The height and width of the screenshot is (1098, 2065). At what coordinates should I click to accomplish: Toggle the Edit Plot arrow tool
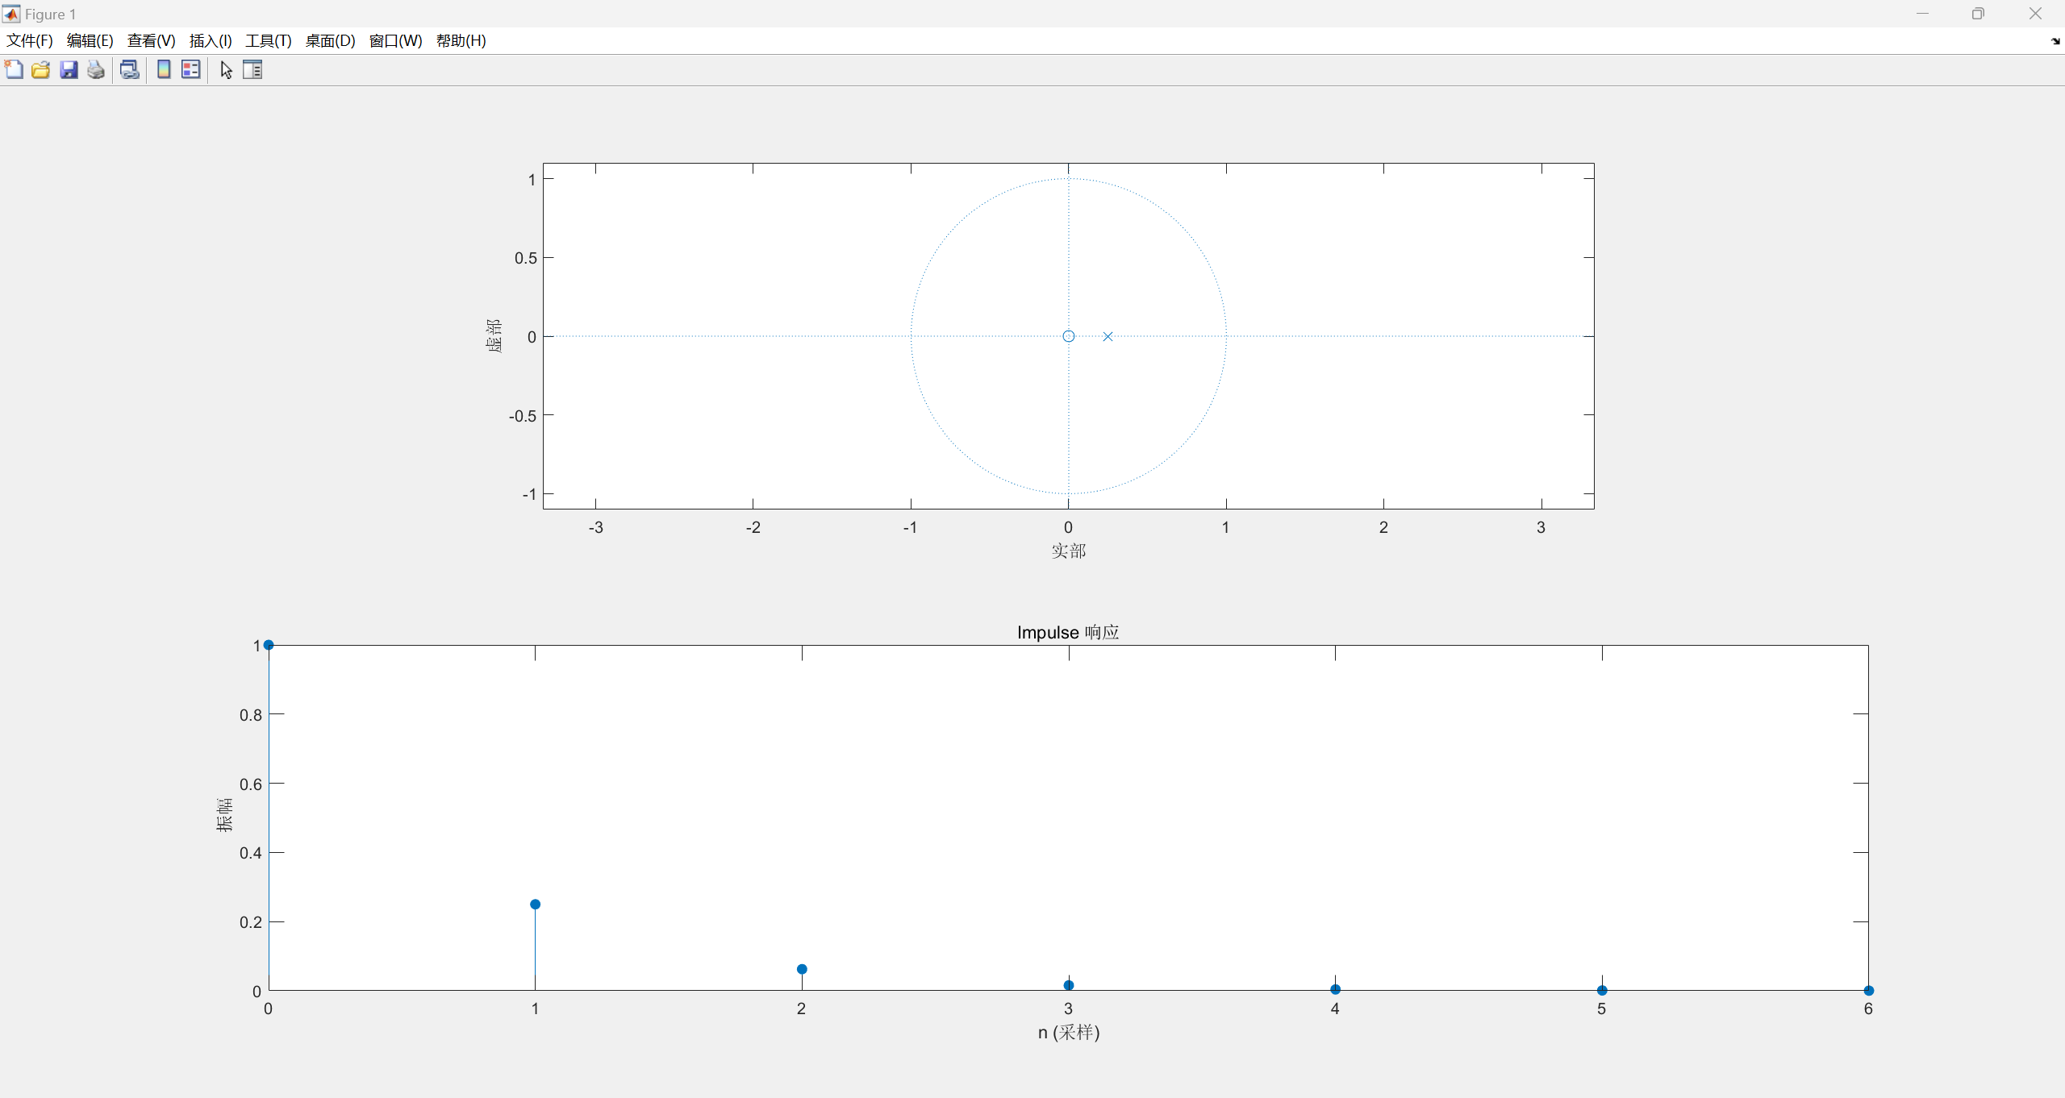tap(226, 69)
